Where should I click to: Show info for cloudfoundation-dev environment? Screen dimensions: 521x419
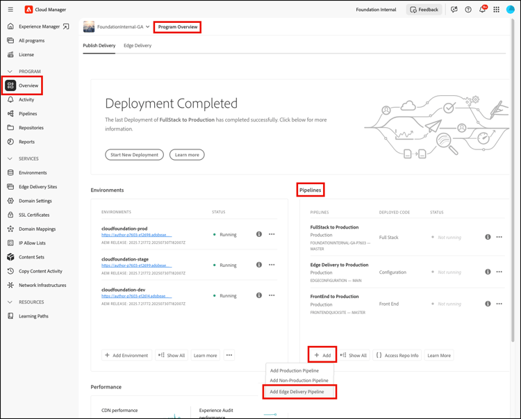click(x=259, y=295)
